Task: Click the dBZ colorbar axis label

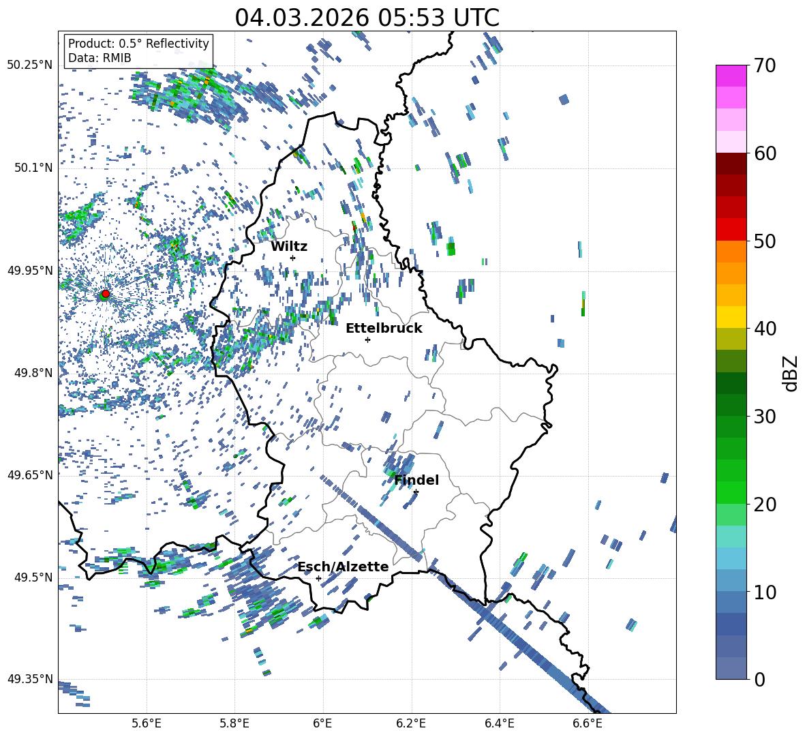Action: click(791, 373)
